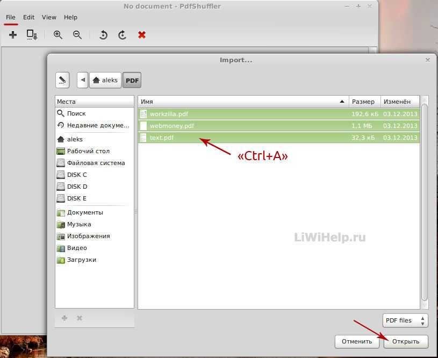Open Поиск in the places list
Viewport: 438px width, 358px height.
(x=95, y=113)
